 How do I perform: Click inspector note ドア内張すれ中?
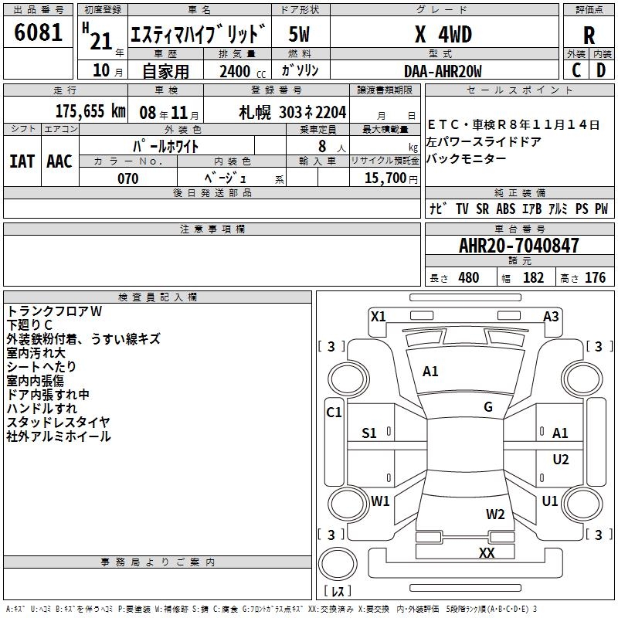(48, 394)
